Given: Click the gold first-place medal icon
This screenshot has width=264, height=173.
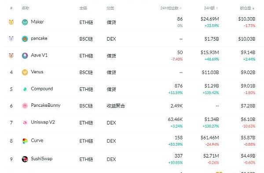Looking at the screenshot, I should click(x=11, y=22).
